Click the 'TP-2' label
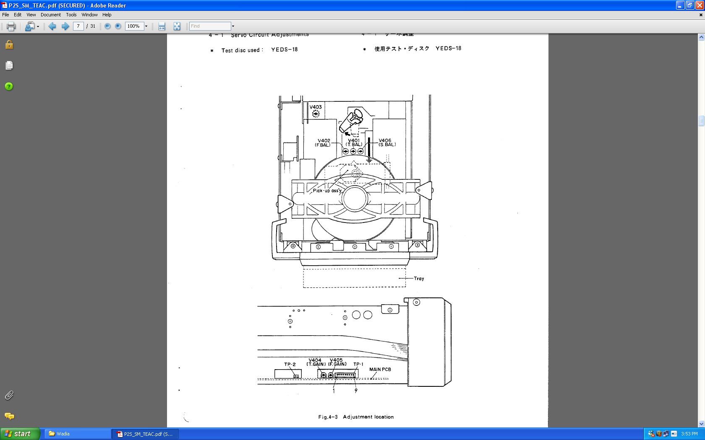 (x=290, y=365)
